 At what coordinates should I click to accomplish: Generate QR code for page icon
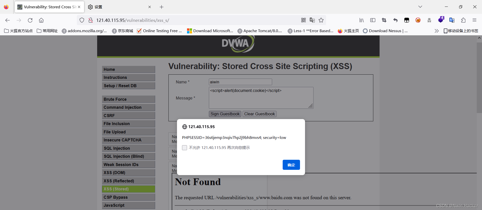click(x=304, y=20)
